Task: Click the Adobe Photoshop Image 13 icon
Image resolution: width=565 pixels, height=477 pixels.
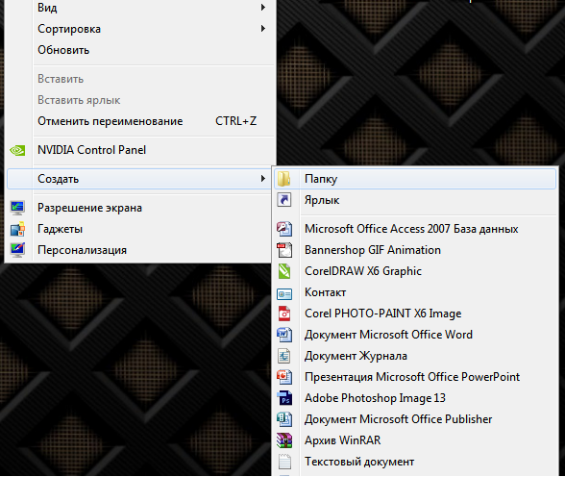Action: click(x=284, y=398)
